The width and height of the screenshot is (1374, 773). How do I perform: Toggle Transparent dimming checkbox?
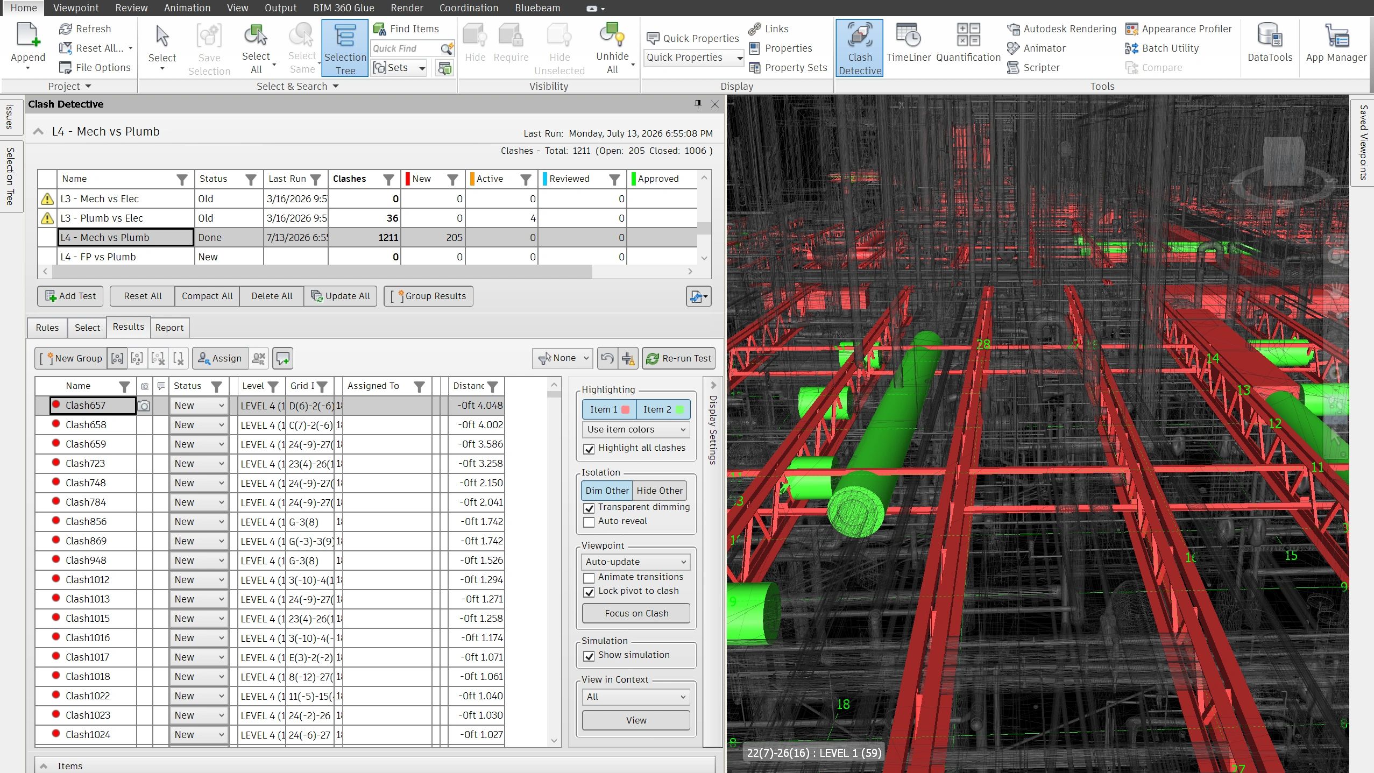(589, 508)
